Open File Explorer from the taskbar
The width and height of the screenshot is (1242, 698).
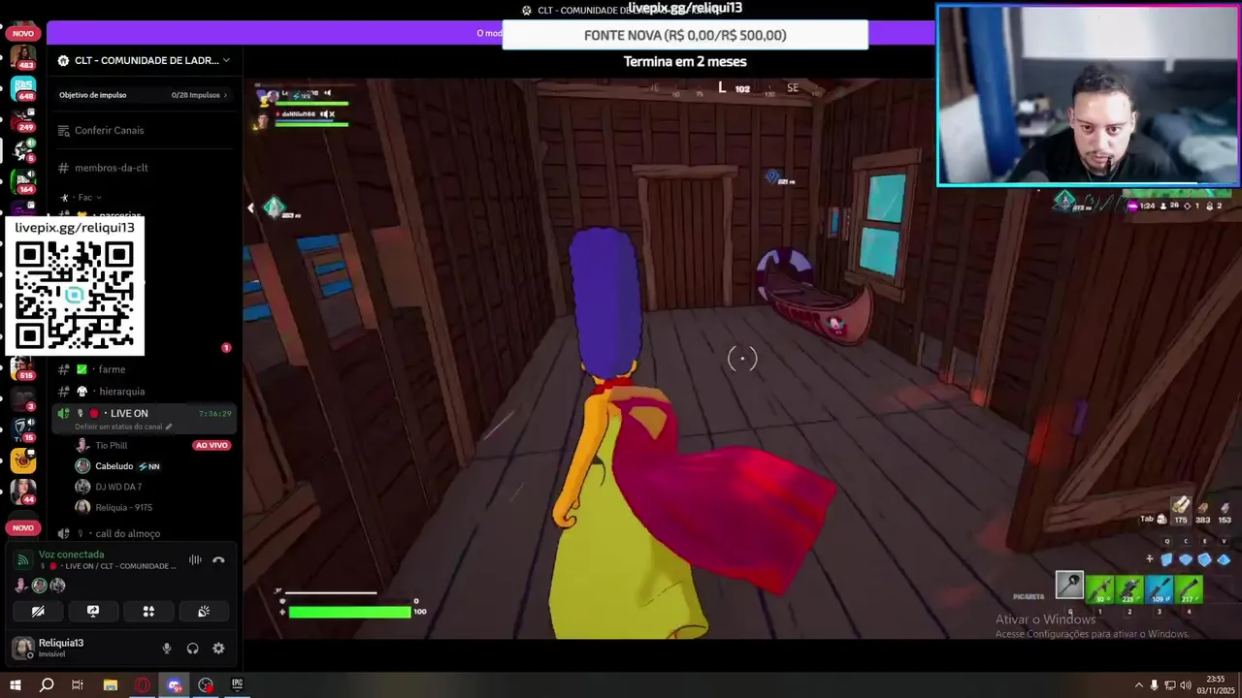point(110,684)
